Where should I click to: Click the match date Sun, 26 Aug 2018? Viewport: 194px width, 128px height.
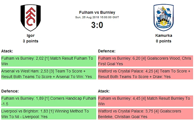point(97,17)
